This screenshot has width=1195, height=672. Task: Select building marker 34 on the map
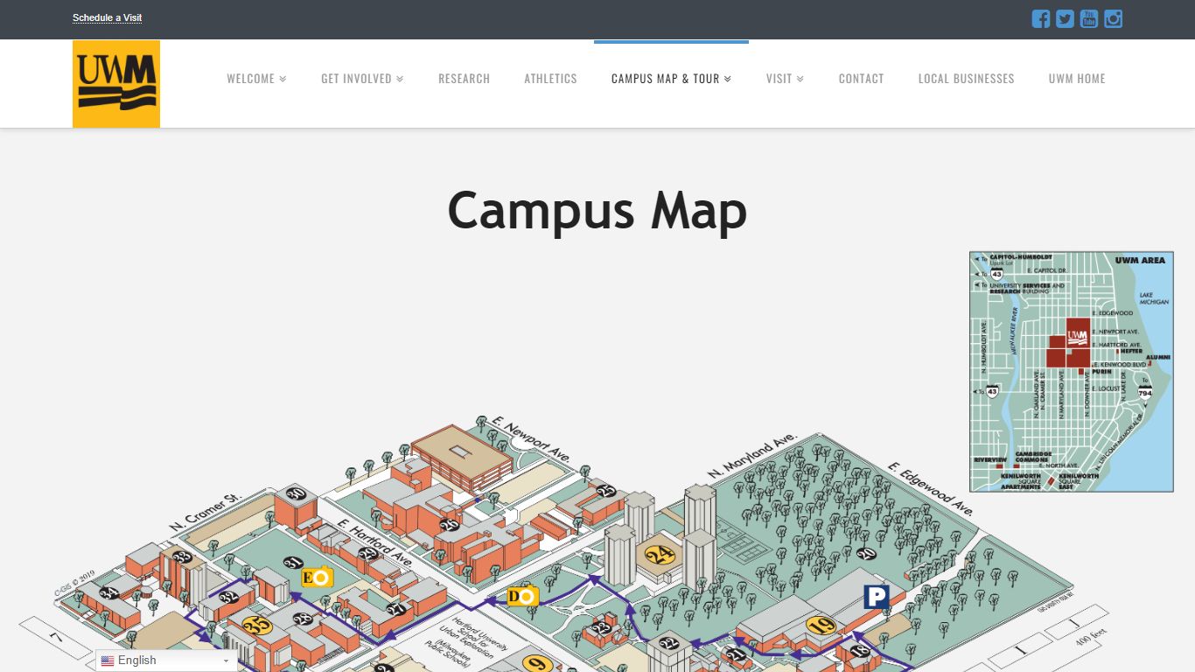tap(108, 592)
